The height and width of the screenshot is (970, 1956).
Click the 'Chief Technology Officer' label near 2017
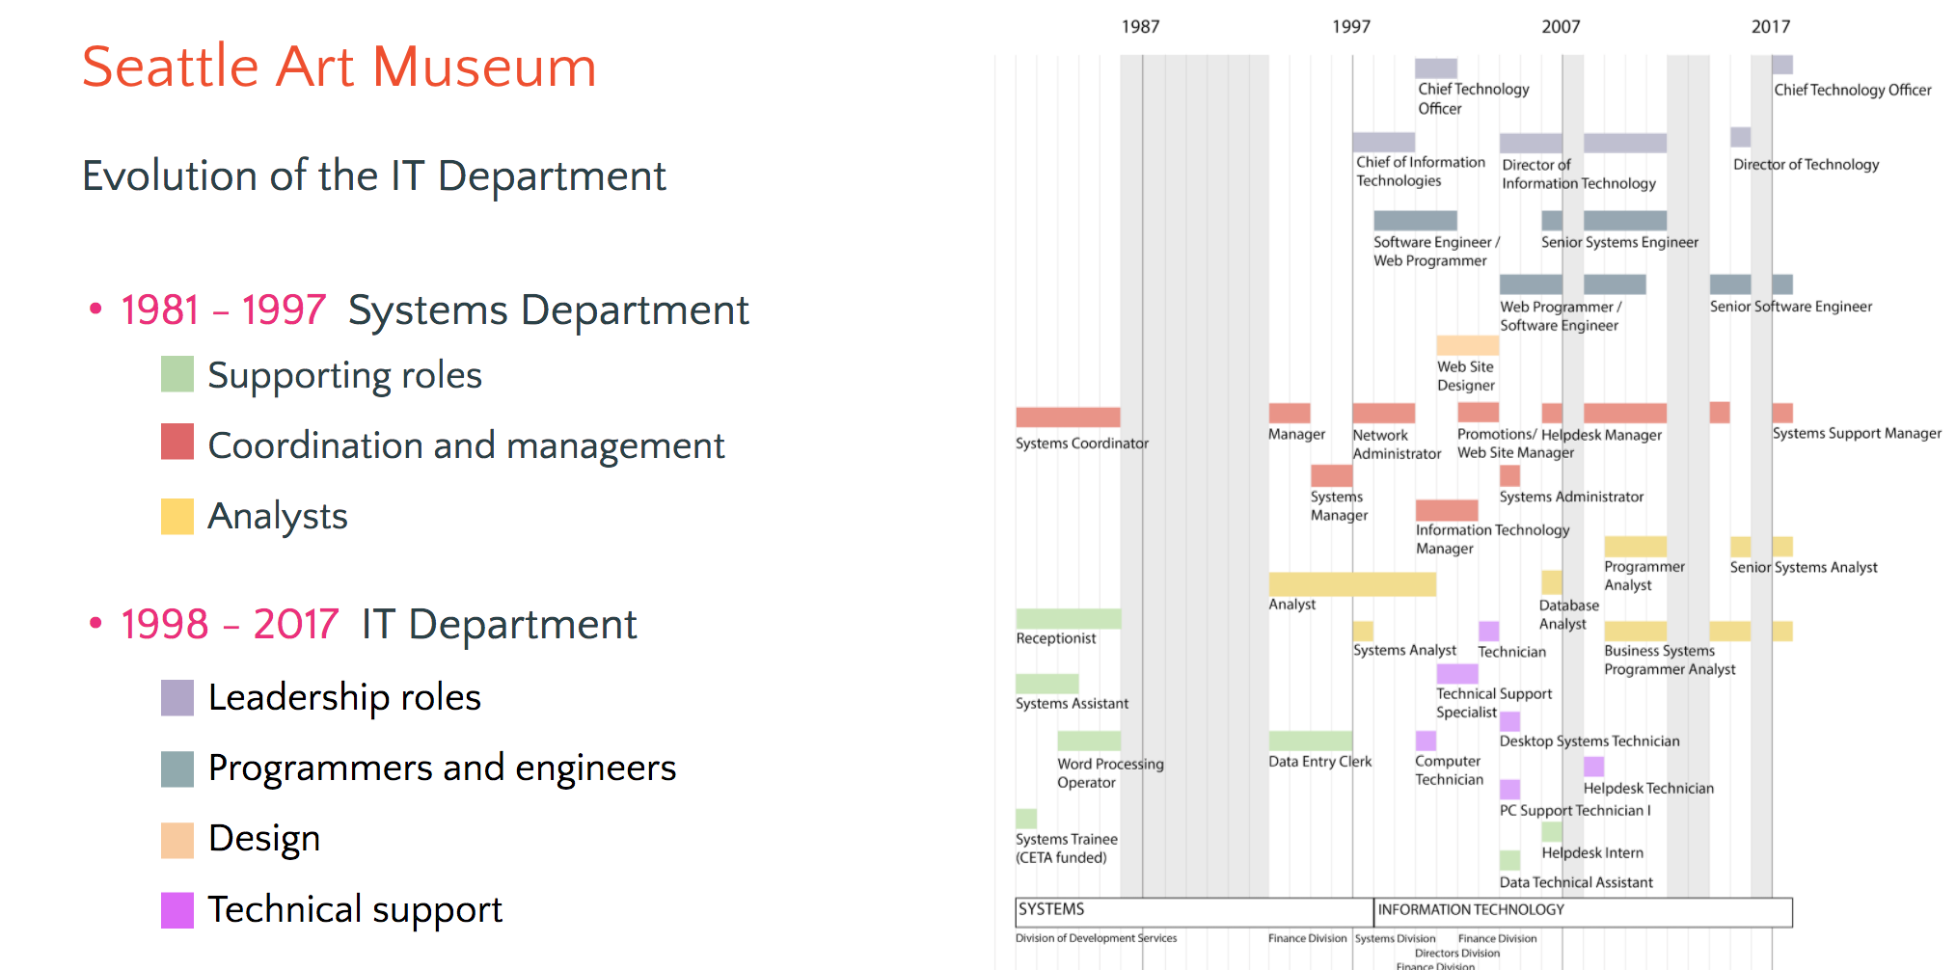(1853, 90)
